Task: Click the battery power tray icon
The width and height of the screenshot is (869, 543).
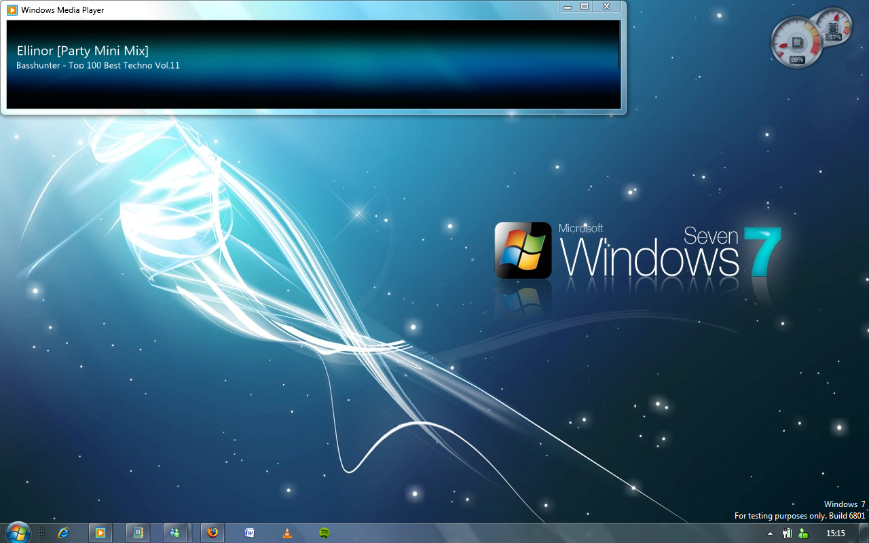Action: tap(788, 533)
